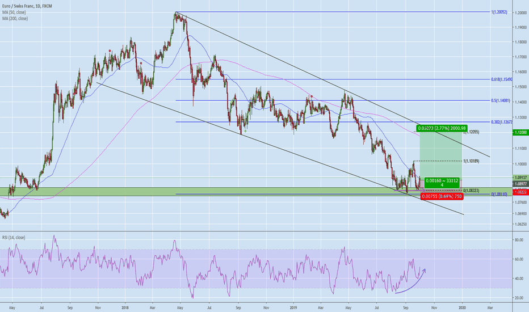This screenshot has width=529, height=312.
Task: Click the 1.15000 price axis label
Action: [521, 87]
